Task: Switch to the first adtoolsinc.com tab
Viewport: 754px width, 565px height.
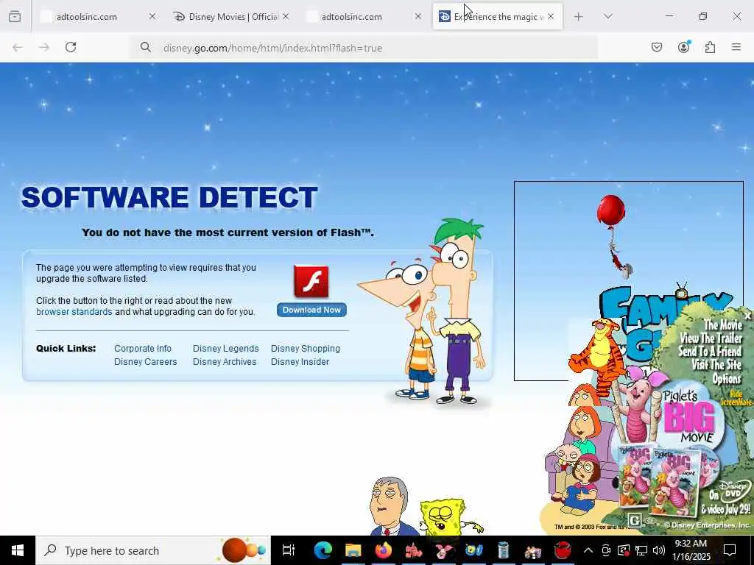Action: (99, 17)
